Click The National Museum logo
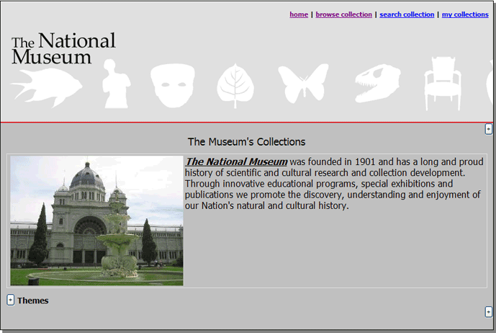The height and width of the screenshot is (333, 496). (63, 48)
